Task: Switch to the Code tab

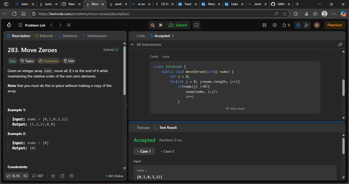Action: pos(138,36)
